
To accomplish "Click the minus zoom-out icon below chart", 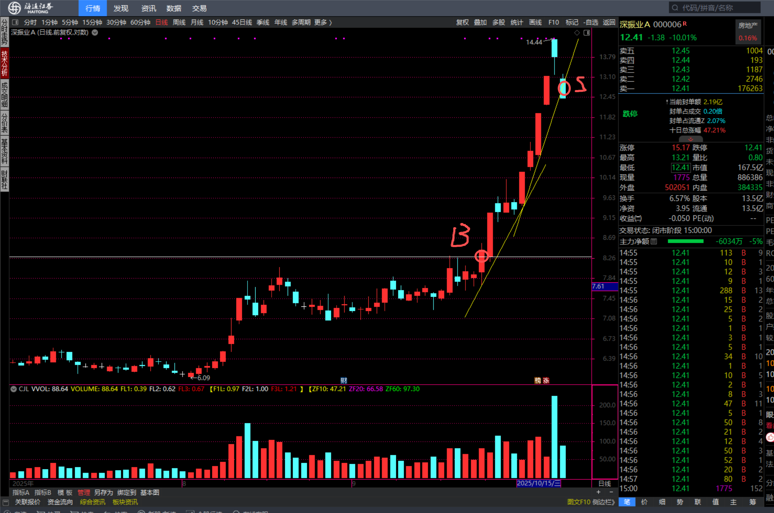I will coord(611,492).
